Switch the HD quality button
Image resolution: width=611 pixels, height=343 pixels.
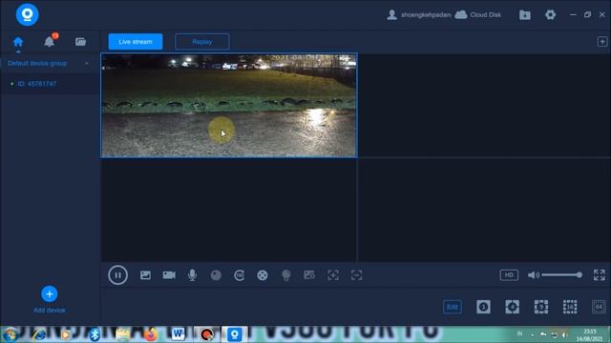(x=509, y=275)
